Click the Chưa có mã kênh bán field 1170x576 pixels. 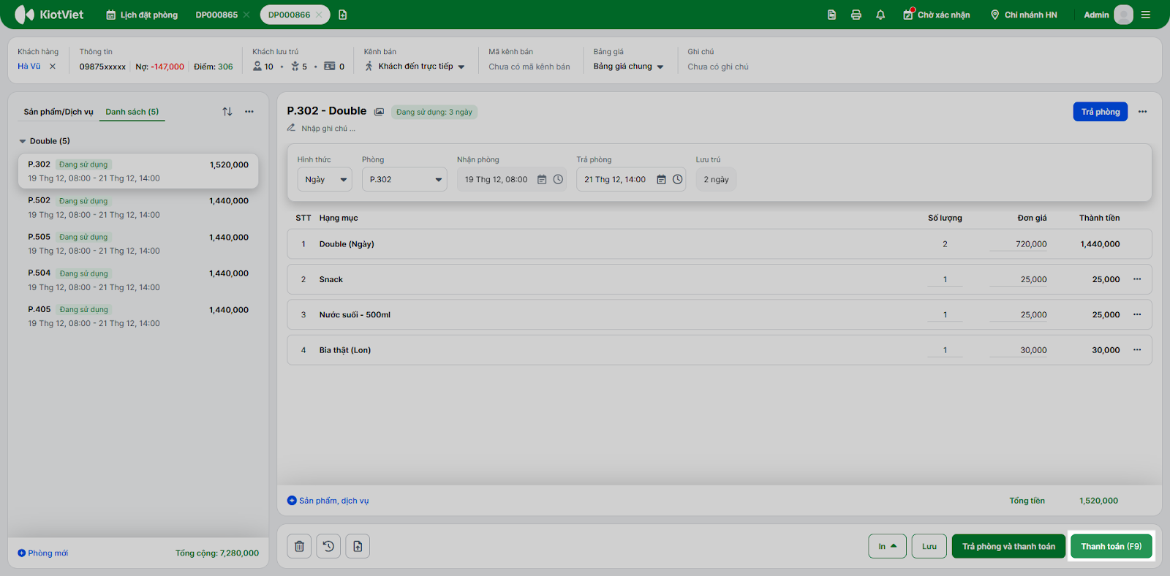pyautogui.click(x=529, y=67)
